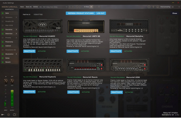The height and width of the screenshot is (118, 181).
Task: Expand the Preamp submenu arrow
Action: [x=16, y=38]
